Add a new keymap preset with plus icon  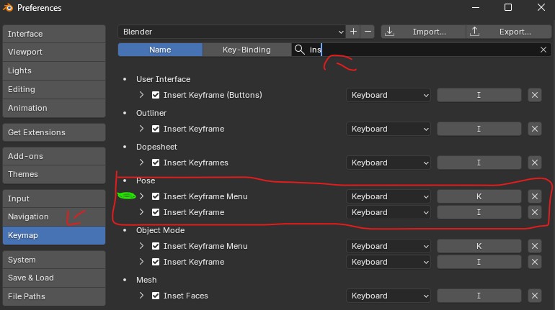(353, 32)
